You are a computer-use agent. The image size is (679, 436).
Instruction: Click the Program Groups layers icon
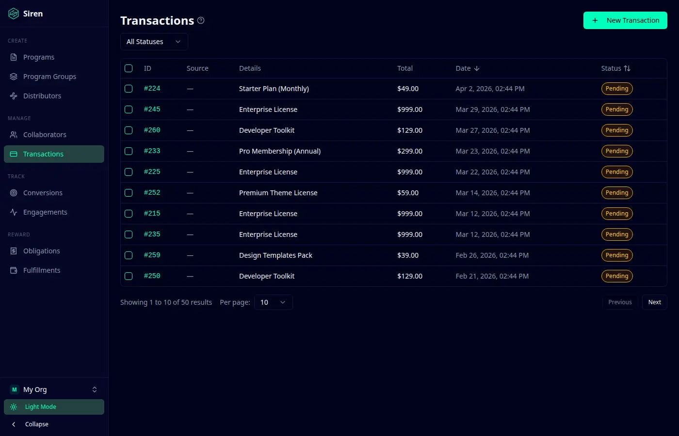click(14, 77)
